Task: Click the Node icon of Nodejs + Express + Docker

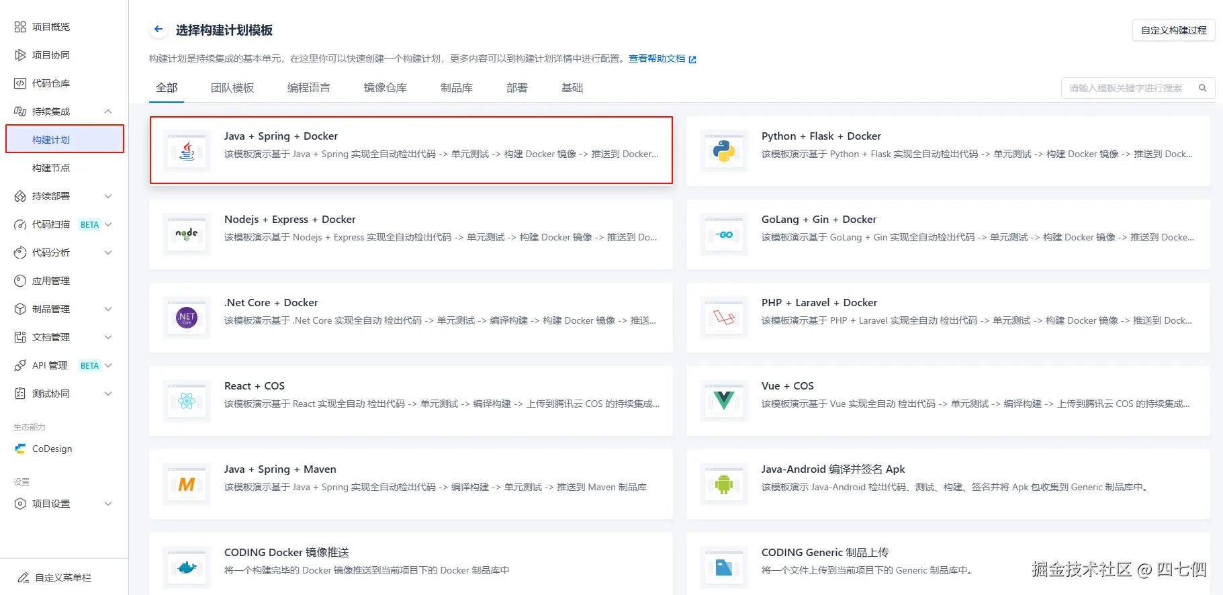Action: 187,234
